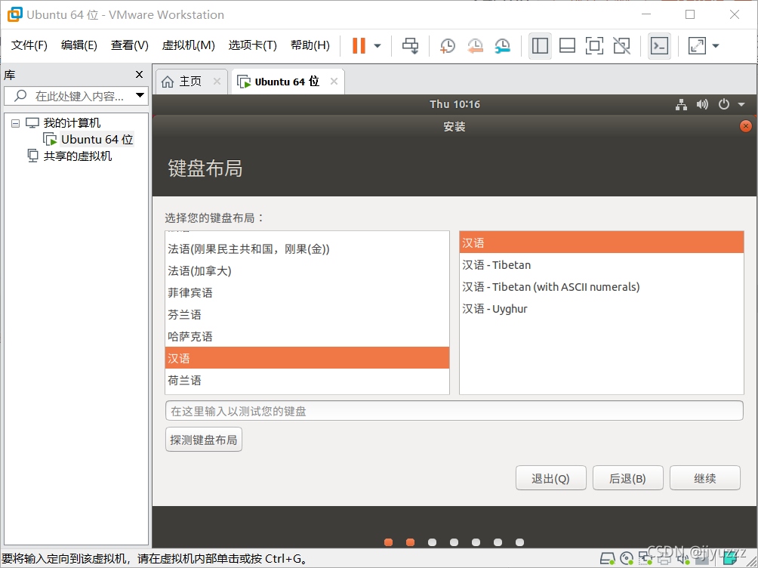Select 我的计算机 in the library tree

pos(72,123)
